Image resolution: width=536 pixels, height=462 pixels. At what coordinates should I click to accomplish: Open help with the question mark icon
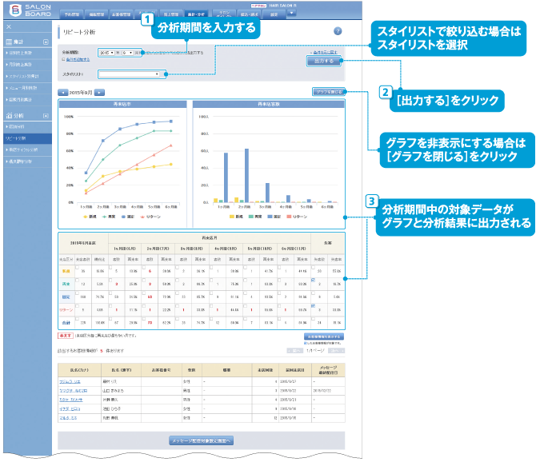[x=338, y=31]
